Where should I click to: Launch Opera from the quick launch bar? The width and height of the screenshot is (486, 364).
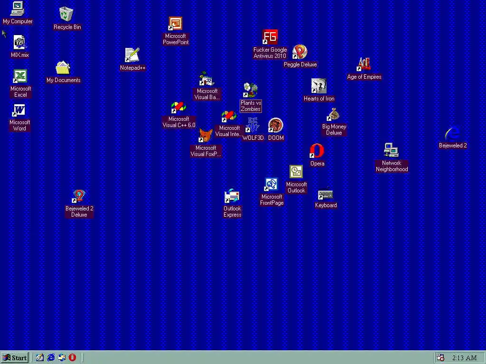[72, 358]
